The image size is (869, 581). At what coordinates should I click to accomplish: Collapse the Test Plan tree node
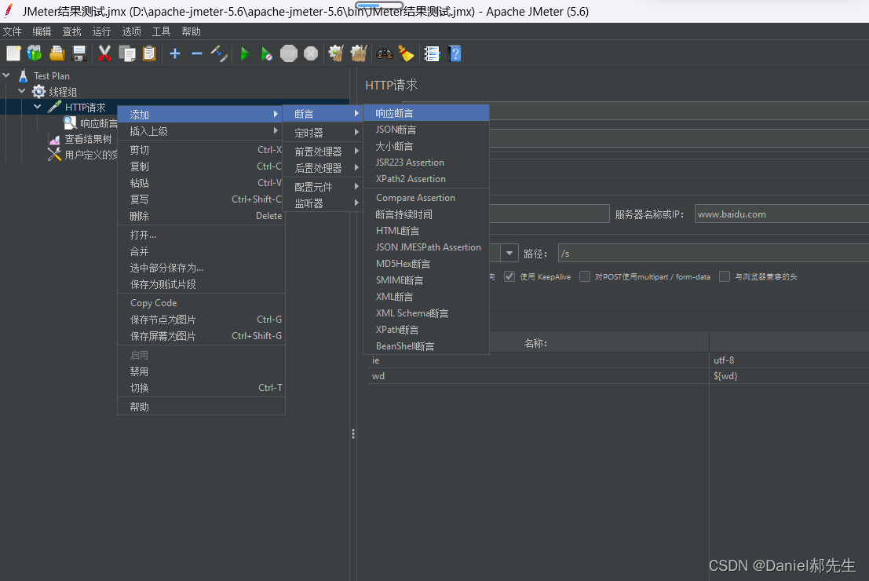[x=6, y=75]
